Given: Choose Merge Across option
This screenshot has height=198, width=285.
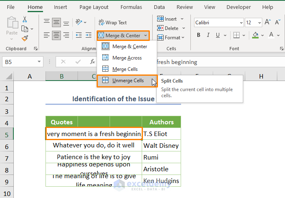Looking at the screenshot, I should pos(127,58).
